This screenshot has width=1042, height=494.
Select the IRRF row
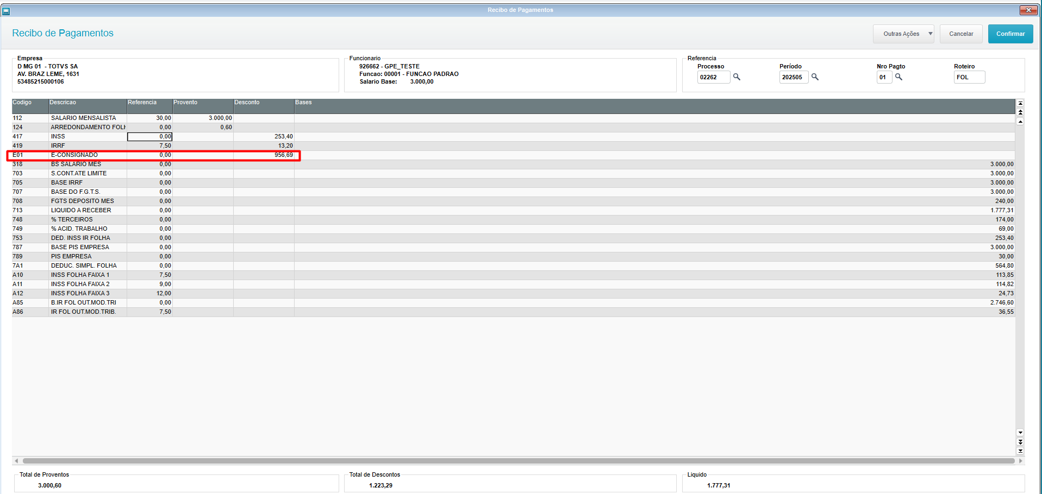pos(513,145)
